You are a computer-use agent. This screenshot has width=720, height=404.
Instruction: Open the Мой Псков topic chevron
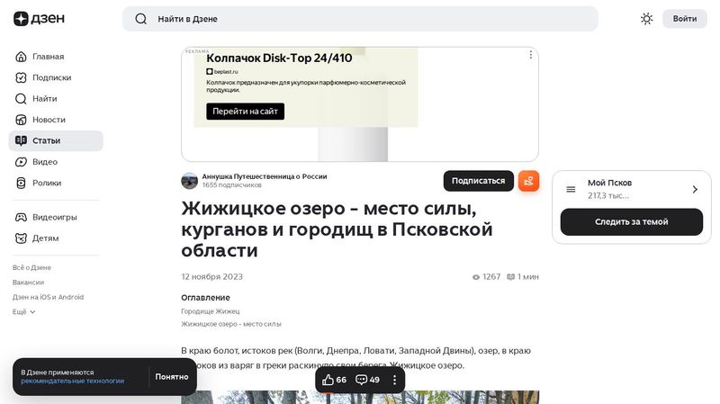[x=694, y=189]
